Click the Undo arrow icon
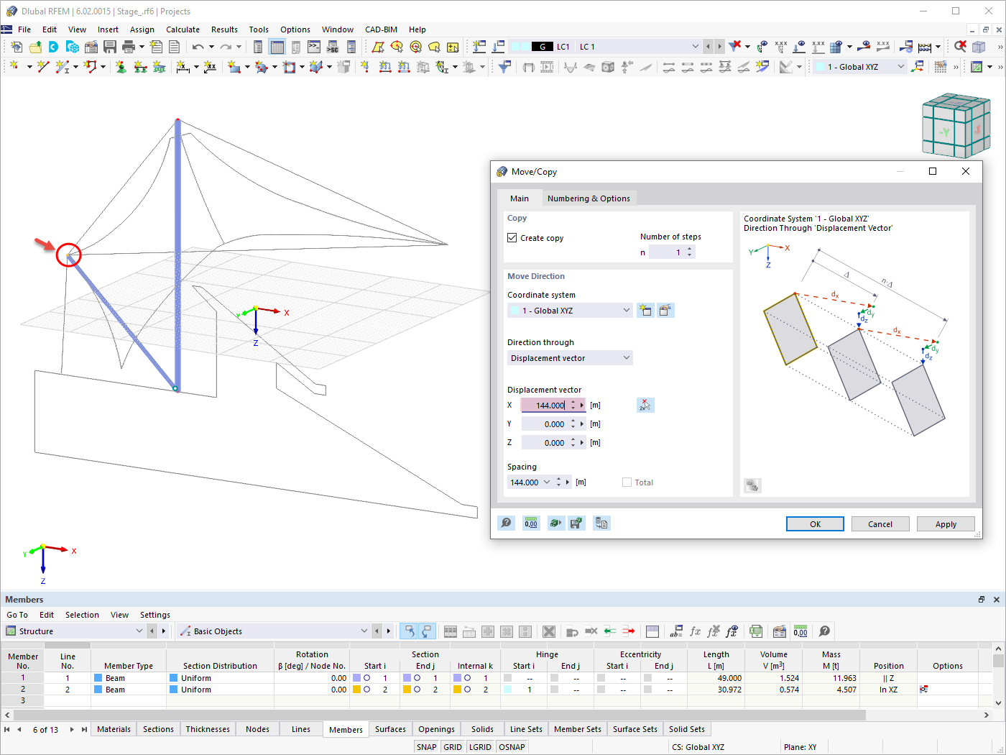 198,47
